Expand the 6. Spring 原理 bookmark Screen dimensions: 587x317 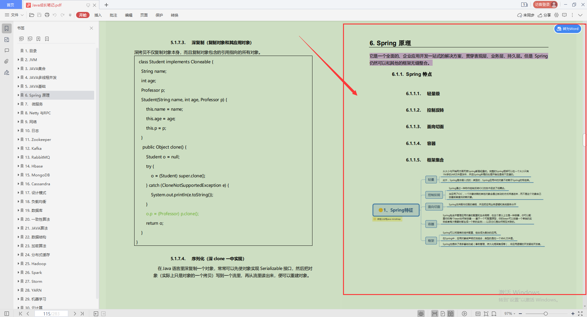[x=18, y=95]
